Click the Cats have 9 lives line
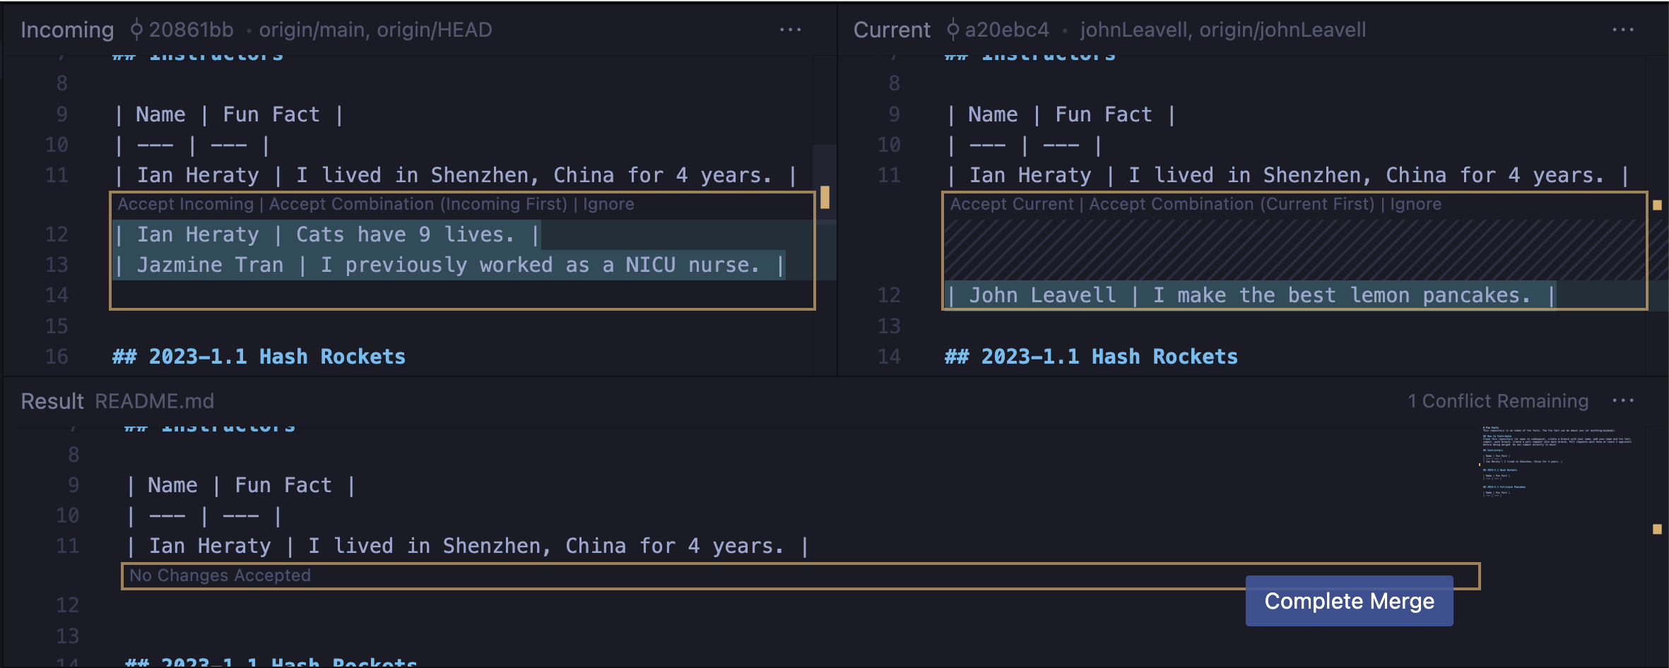 326,234
